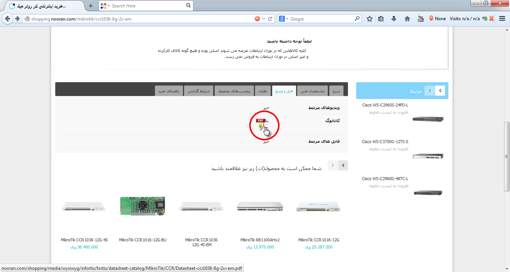Click the 25.187.500 ریال price
Image resolution: width=510 pixels, height=272 pixels.
pos(319,247)
